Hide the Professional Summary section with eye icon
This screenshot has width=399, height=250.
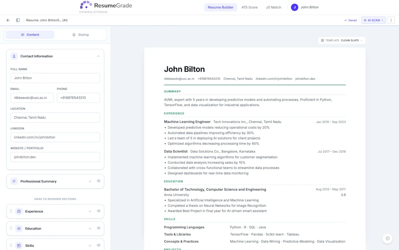point(98,181)
